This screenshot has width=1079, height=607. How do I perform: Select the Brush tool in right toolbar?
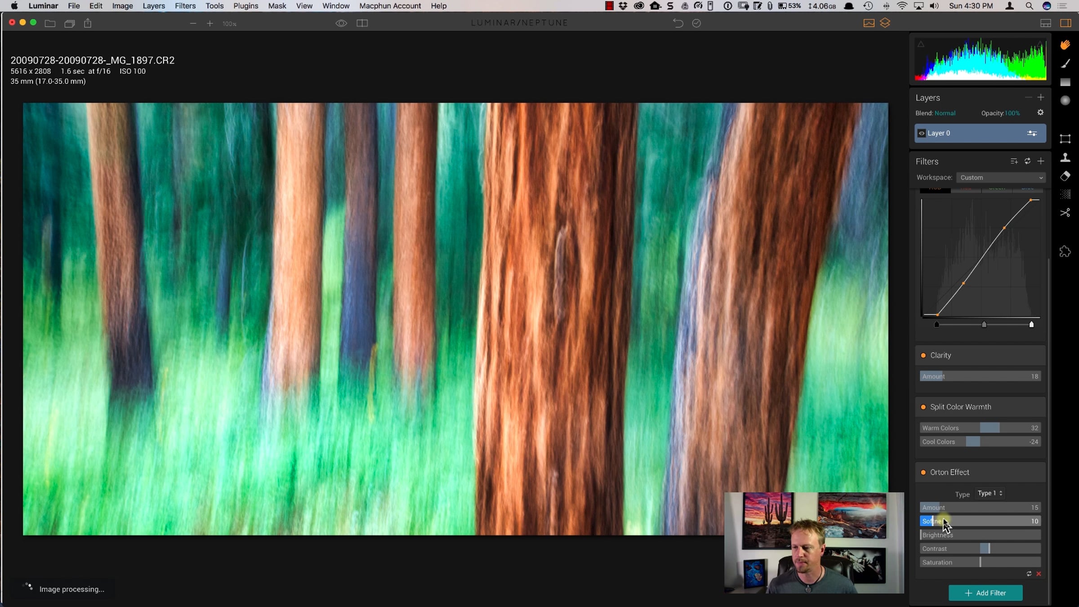tap(1065, 64)
